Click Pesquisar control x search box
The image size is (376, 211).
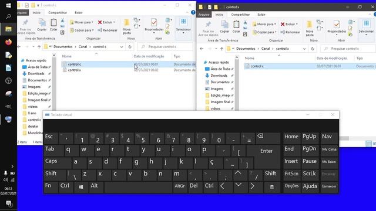(348, 49)
